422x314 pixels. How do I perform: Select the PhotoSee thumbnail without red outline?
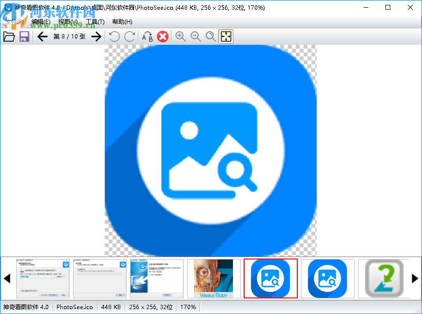[328, 278]
